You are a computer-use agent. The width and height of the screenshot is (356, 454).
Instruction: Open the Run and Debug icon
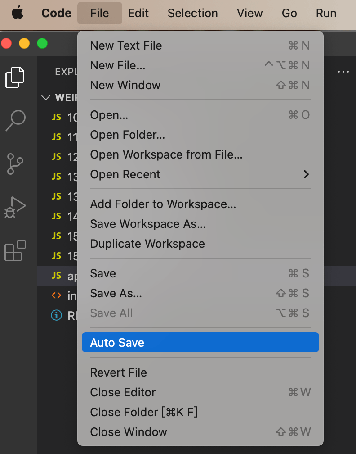15,207
